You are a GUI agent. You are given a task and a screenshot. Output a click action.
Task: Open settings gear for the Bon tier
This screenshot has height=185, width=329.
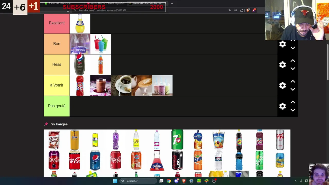(282, 44)
